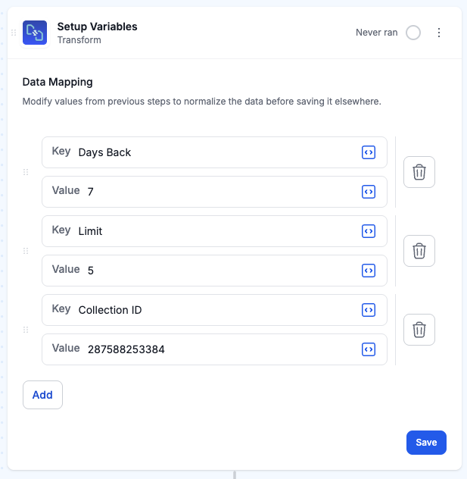Toggle code mode for the Days Back key
The width and height of the screenshot is (467, 479).
(369, 152)
